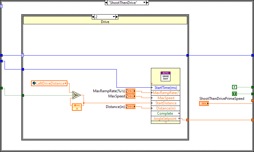Click the Drive subdiagram label
The image size is (254, 152).
105,22
